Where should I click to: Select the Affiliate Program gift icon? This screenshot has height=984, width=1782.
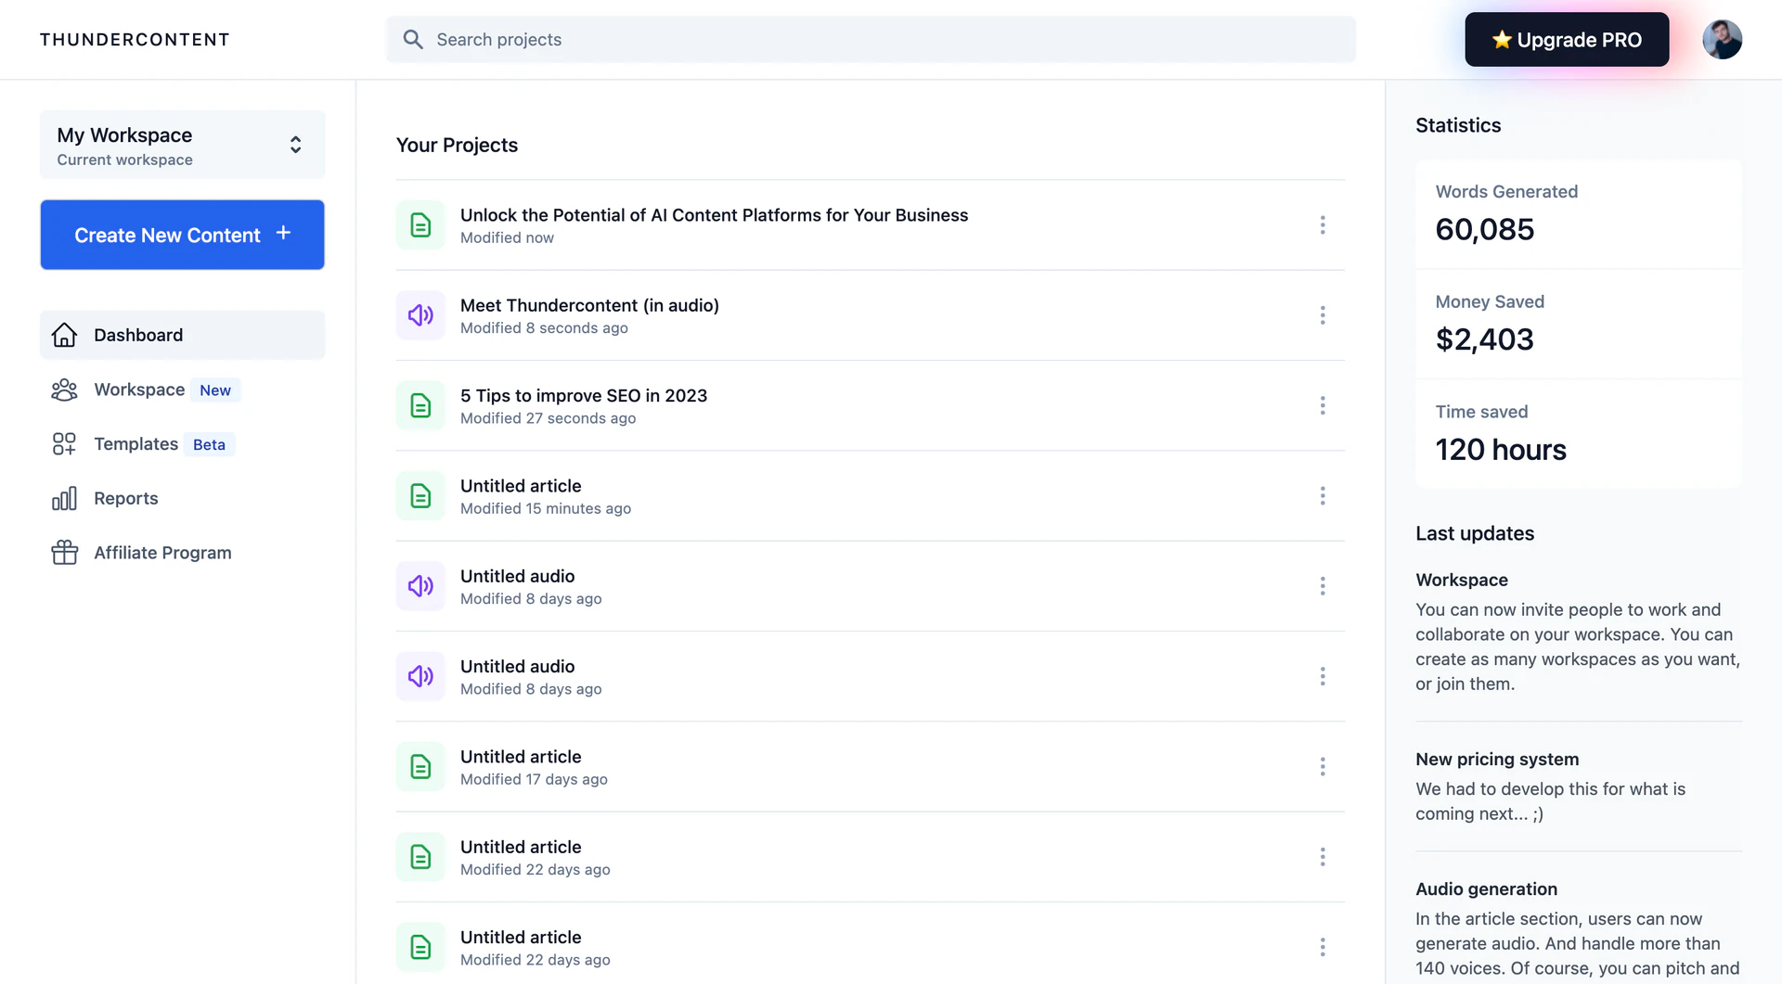click(x=63, y=552)
